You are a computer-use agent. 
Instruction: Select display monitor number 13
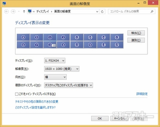pyautogui.click(x=117, y=37)
